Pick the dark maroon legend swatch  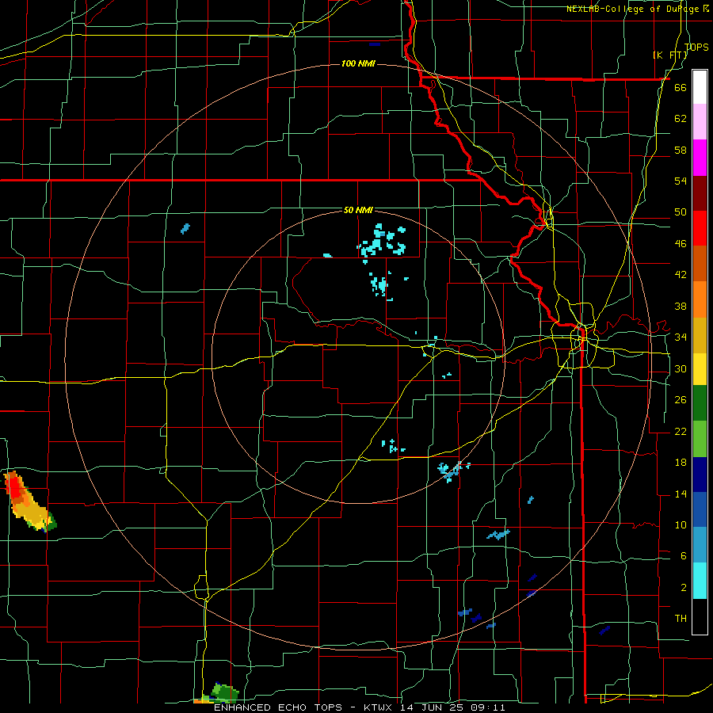(x=700, y=193)
